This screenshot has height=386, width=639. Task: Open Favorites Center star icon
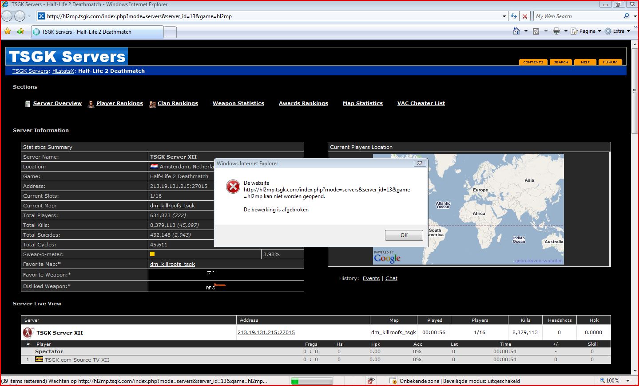(8, 31)
